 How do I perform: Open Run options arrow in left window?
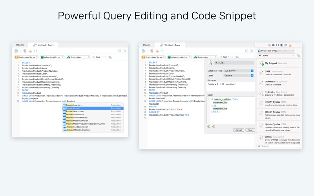101,57
